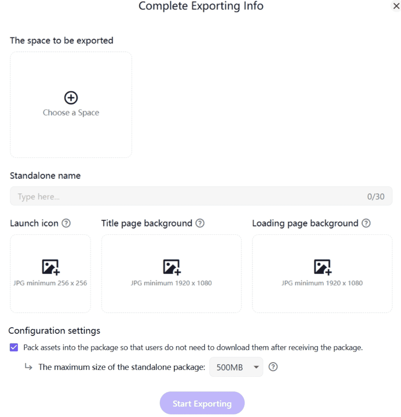Click the Title page background add-image icon
The width and height of the screenshot is (401, 417).
click(171, 266)
